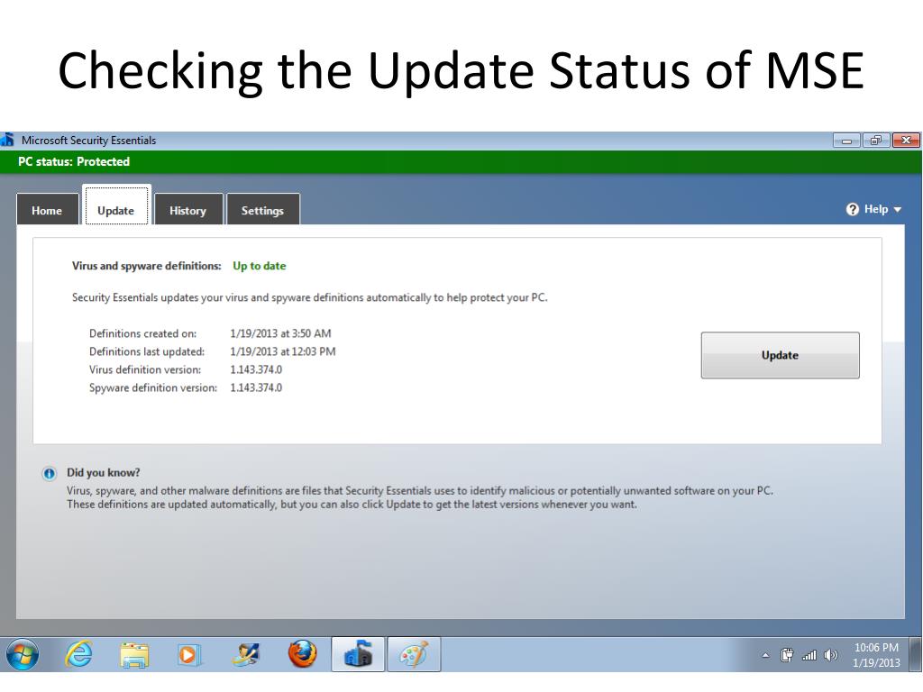Click the Help question mark icon

[x=853, y=209]
